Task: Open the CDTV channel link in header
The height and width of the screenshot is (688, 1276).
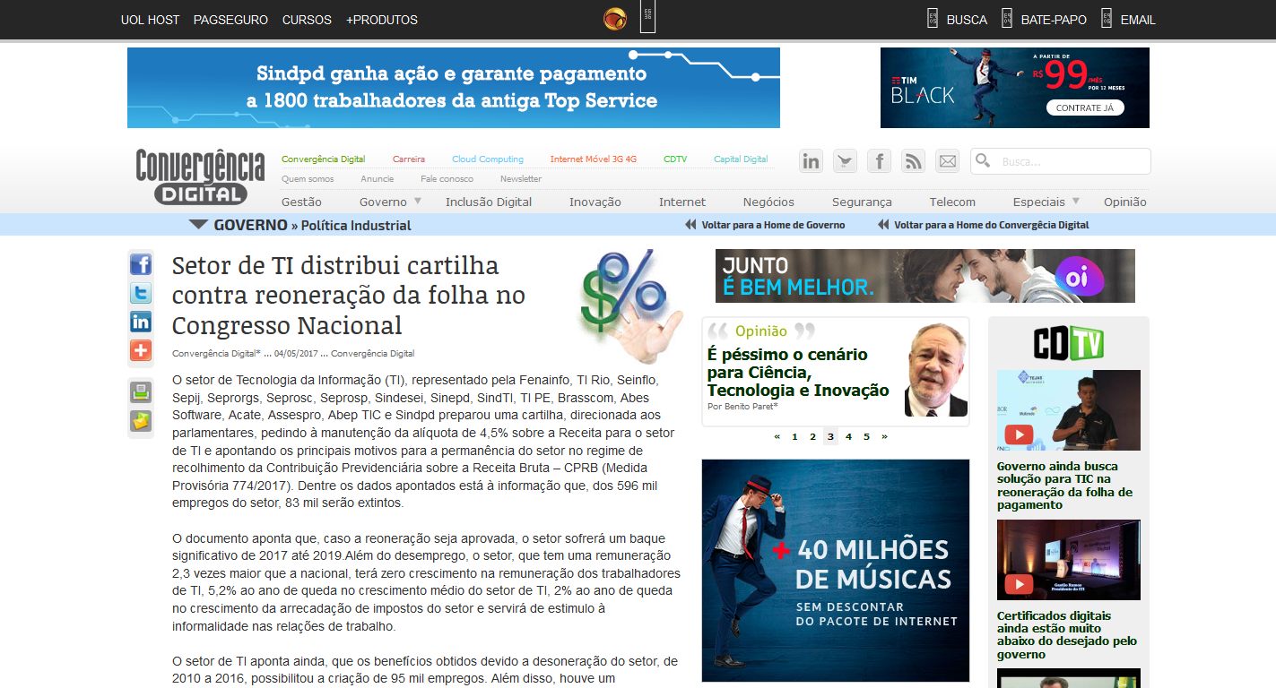Action: (x=675, y=159)
